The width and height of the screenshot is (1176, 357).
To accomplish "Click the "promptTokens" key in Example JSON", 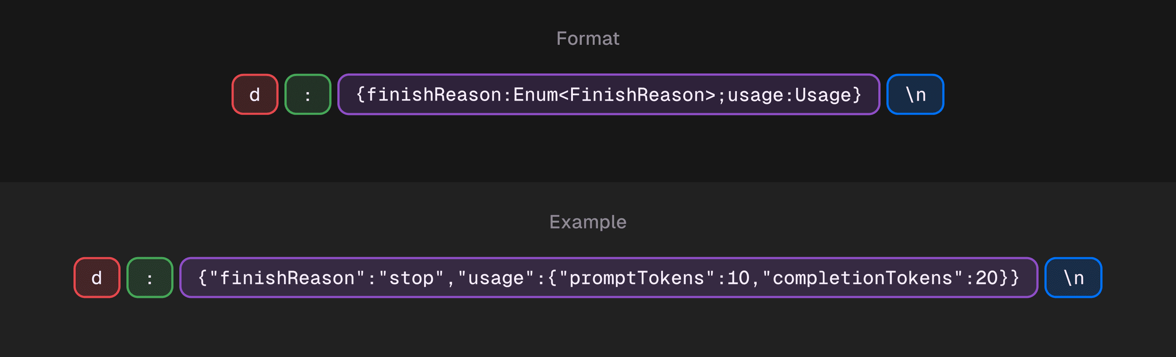I will tap(637, 278).
